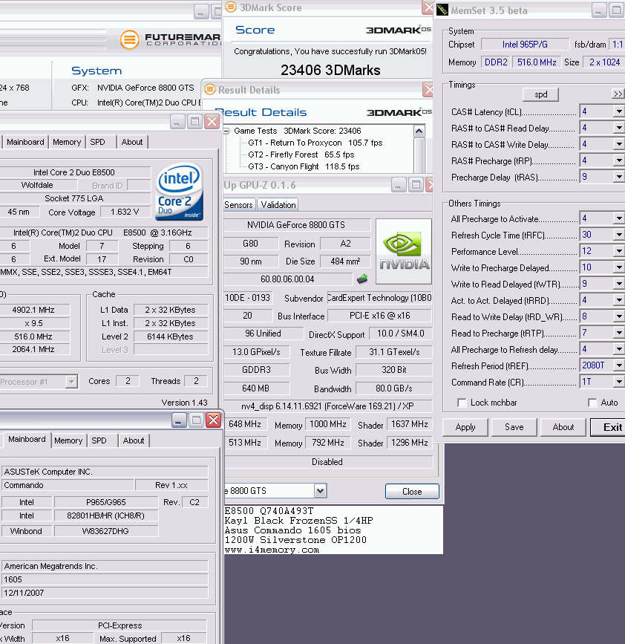Open Memory tab in lower CPU-Z window
The height and width of the screenshot is (644, 625).
coord(68,440)
